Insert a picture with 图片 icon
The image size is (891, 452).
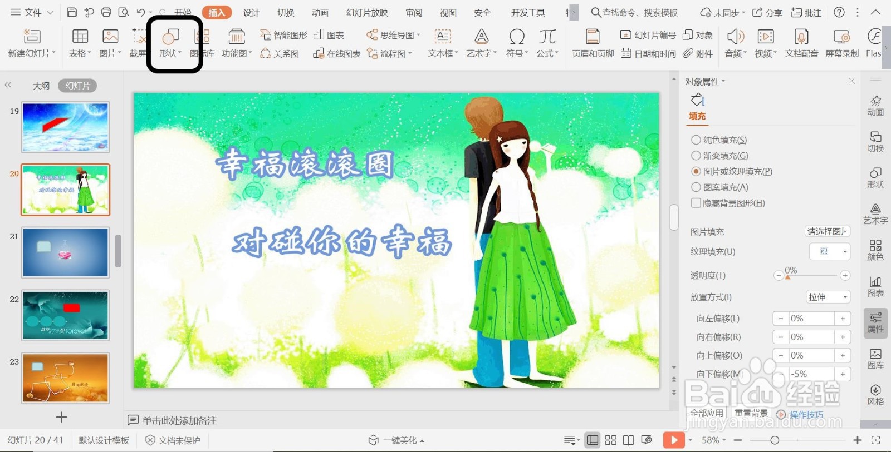pos(110,43)
